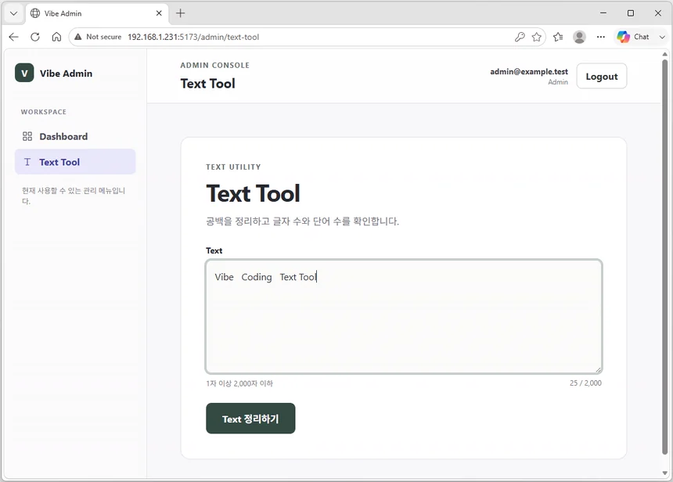Image resolution: width=673 pixels, height=482 pixels.
Task: Click the browser back arrow
Action: coord(14,37)
